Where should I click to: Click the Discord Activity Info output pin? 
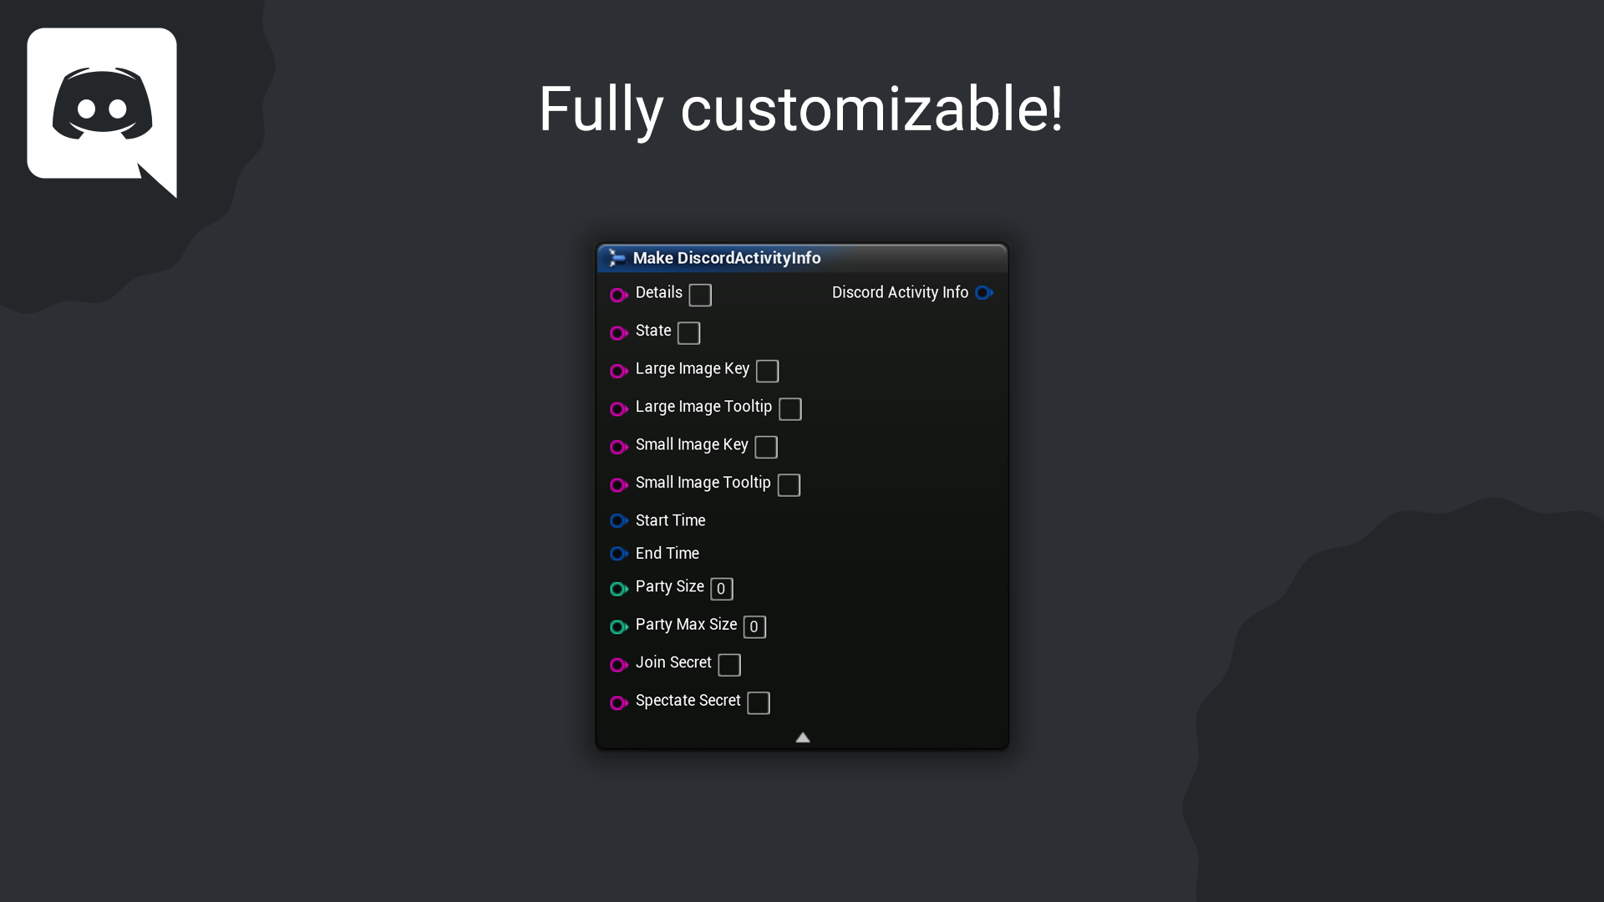[x=985, y=293]
